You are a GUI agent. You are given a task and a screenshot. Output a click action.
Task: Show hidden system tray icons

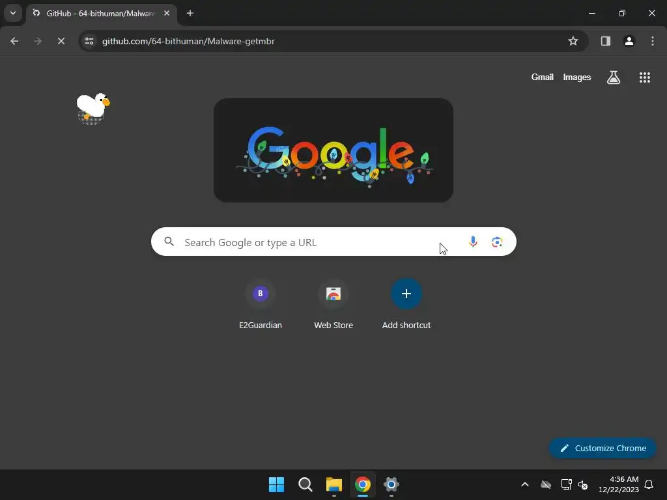point(525,484)
